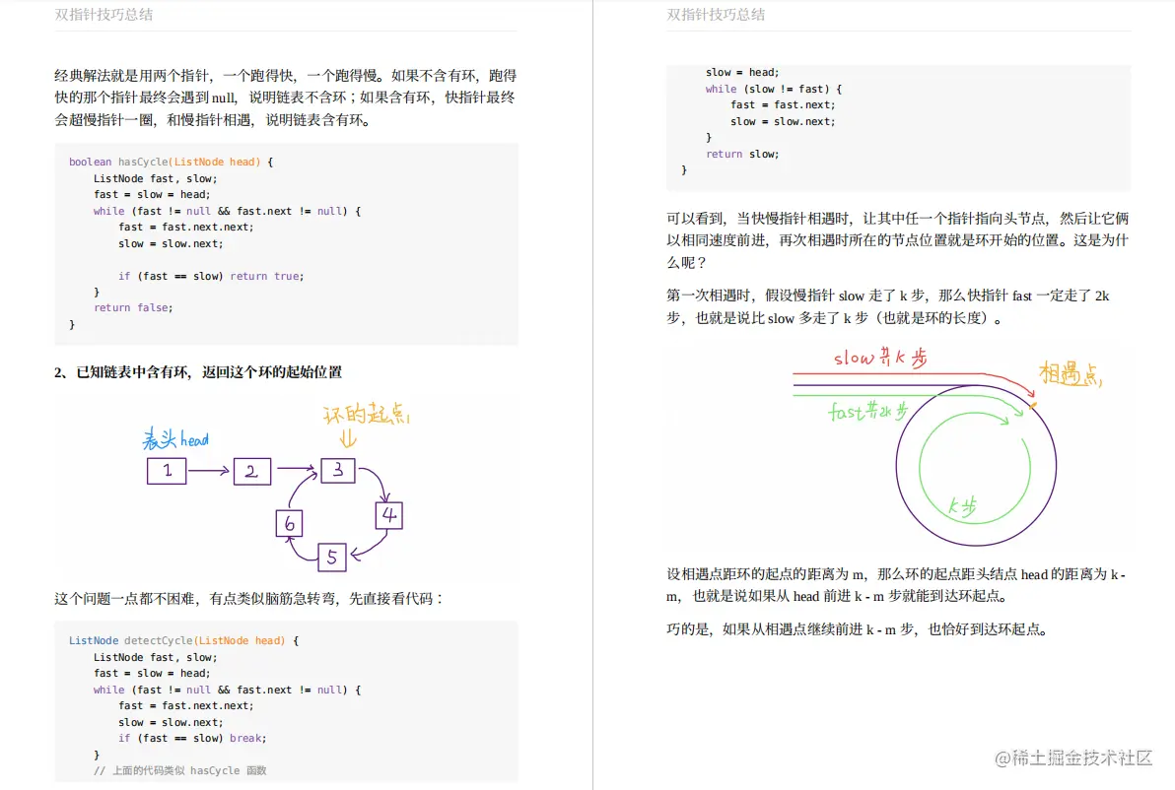Click the paragraph starting "第一次相遇时，假设慢指针 slow"
Image resolution: width=1175 pixels, height=790 pixels.
[888, 306]
